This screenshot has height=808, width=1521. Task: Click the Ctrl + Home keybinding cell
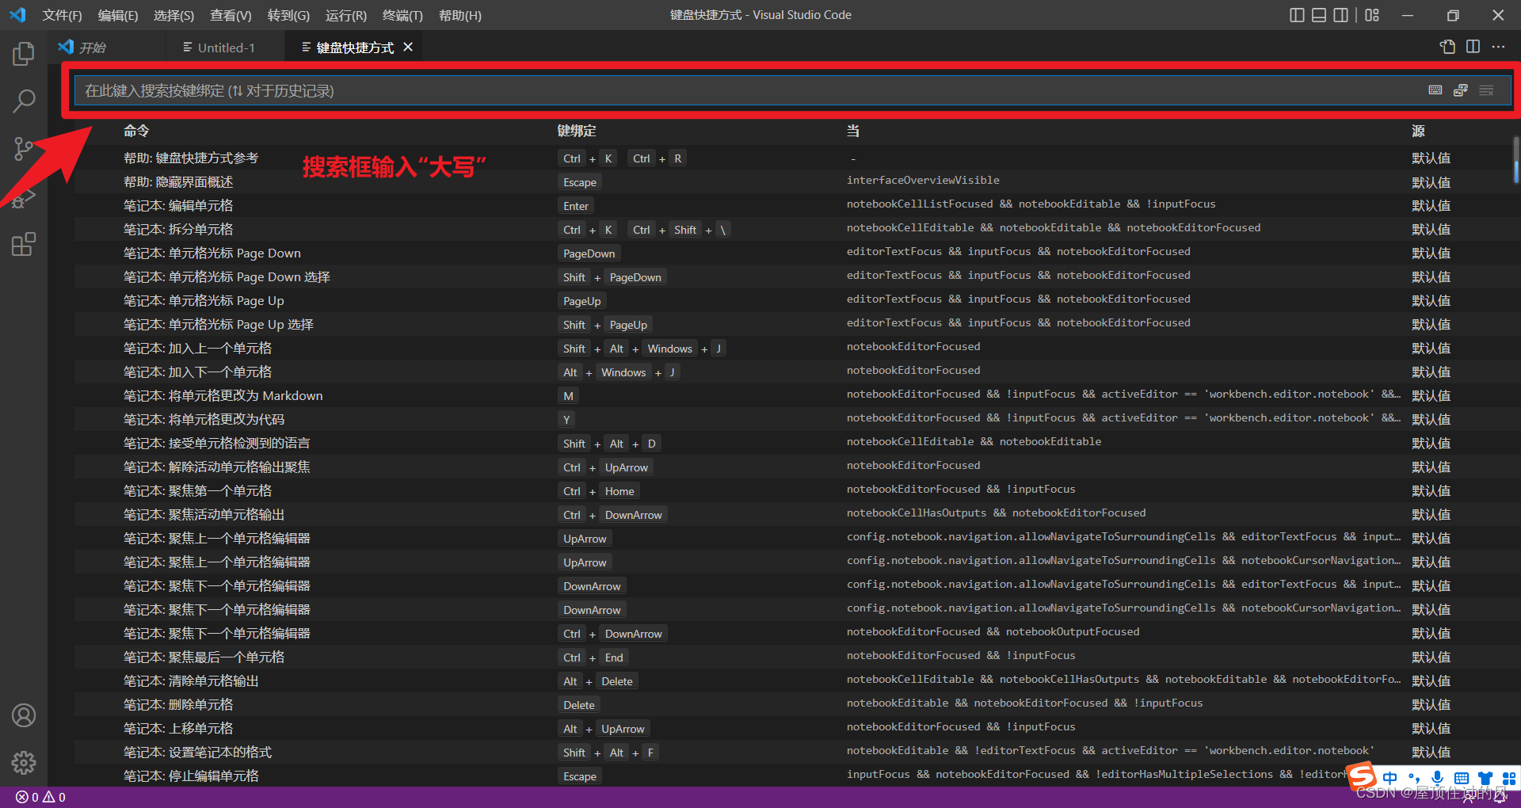point(599,491)
